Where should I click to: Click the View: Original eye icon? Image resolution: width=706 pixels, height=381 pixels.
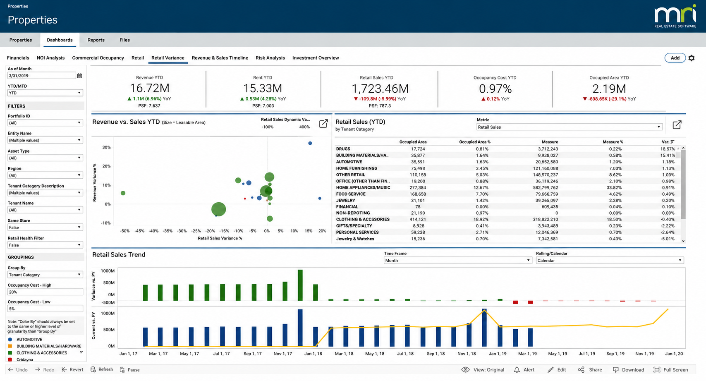(465, 369)
